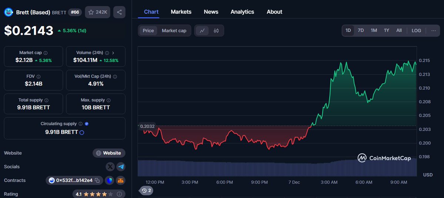Click the 5.36% (1d) price change

pos(72,31)
